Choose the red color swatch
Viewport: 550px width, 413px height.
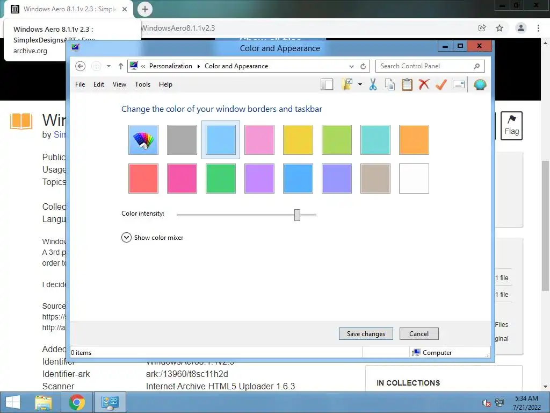143,179
